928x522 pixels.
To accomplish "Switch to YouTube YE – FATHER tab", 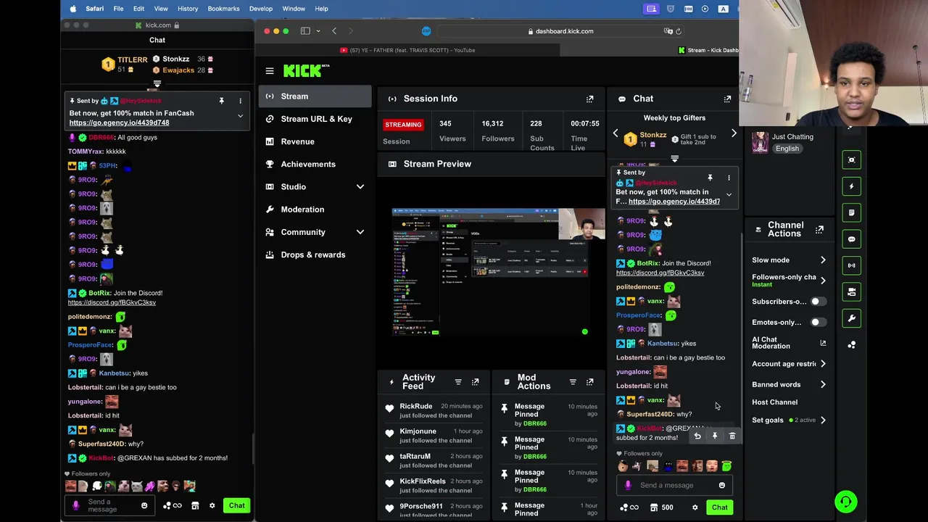I will coord(407,50).
